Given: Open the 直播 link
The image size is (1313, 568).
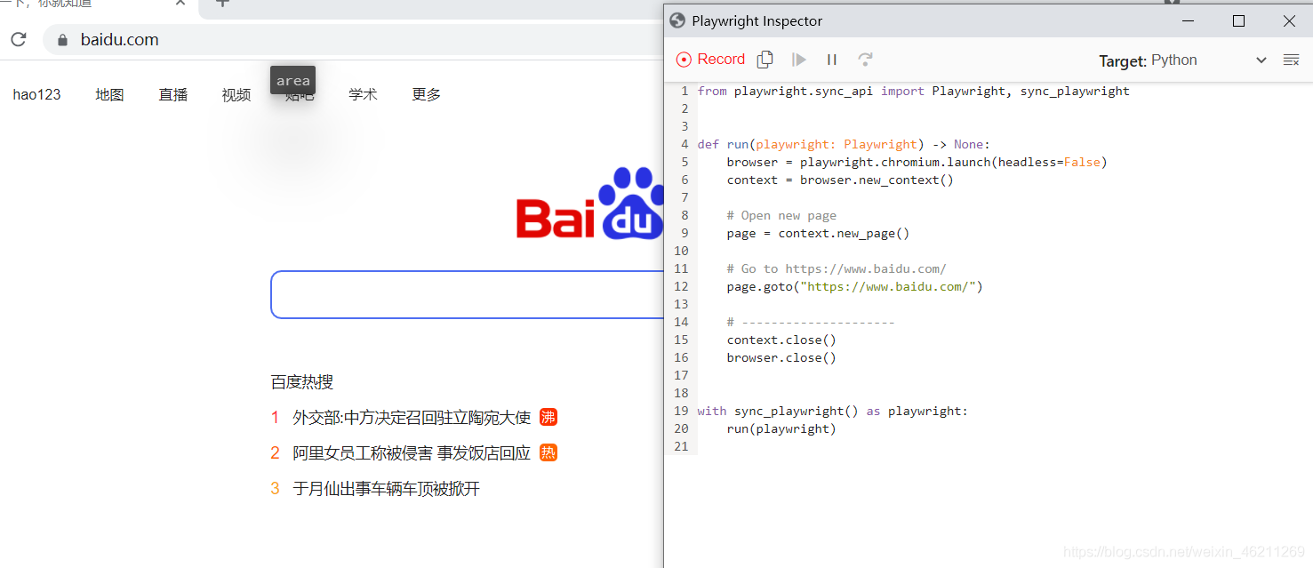Looking at the screenshot, I should click(172, 94).
